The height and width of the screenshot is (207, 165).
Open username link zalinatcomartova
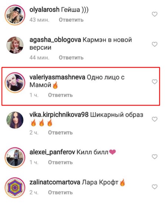(x=55, y=182)
